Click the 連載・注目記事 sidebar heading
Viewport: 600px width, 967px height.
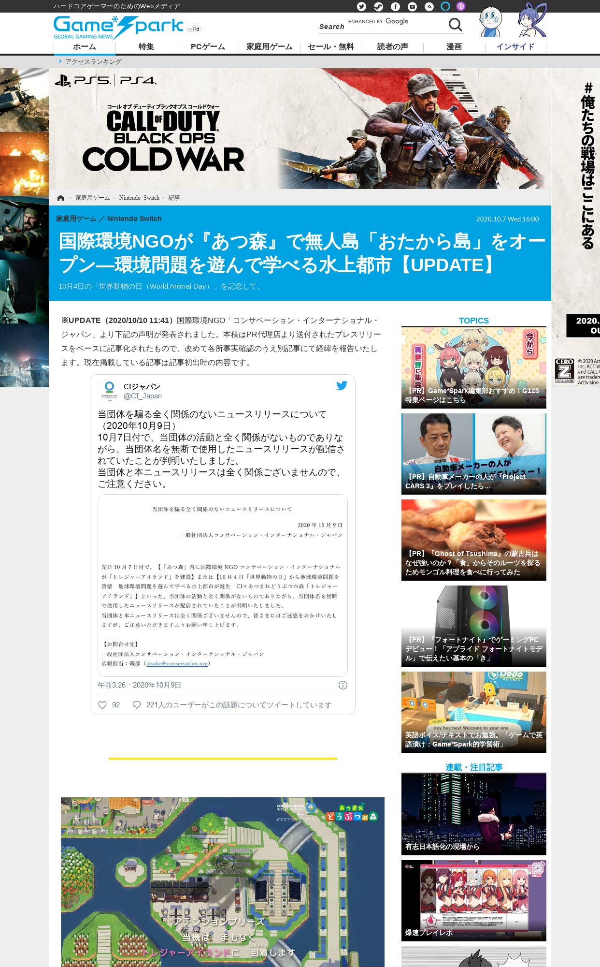[474, 767]
